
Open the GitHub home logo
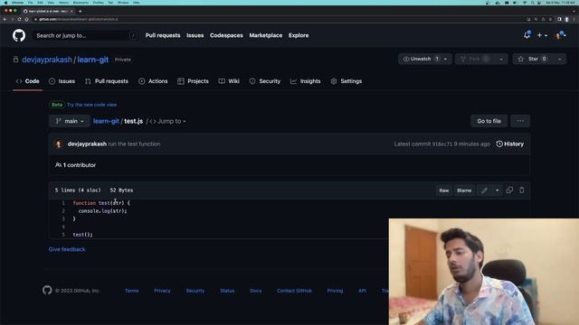click(x=19, y=35)
